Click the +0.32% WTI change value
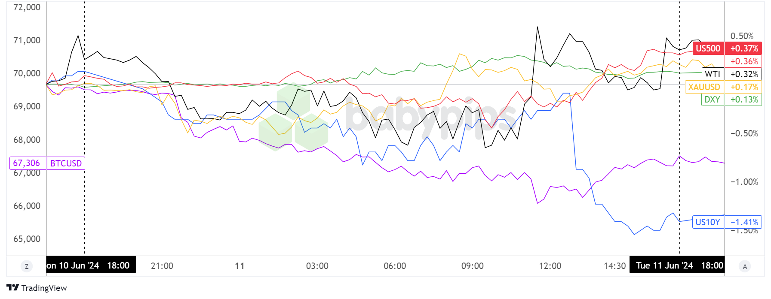Viewport: 771px width, 299px height. [x=744, y=74]
